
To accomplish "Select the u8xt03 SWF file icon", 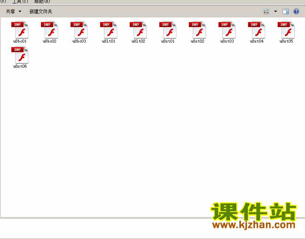I will click(227, 30).
